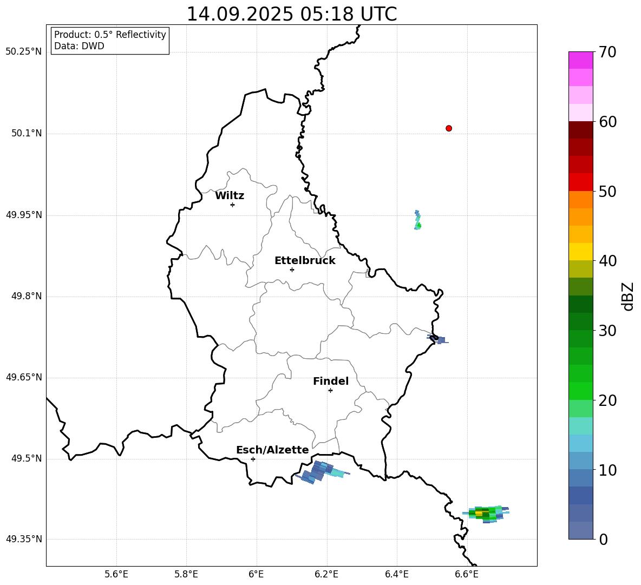Click the 0 tick on the colorbar

pyautogui.click(x=603, y=539)
